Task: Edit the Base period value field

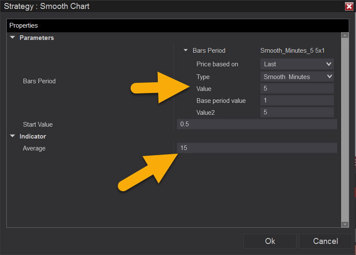Action: point(297,100)
